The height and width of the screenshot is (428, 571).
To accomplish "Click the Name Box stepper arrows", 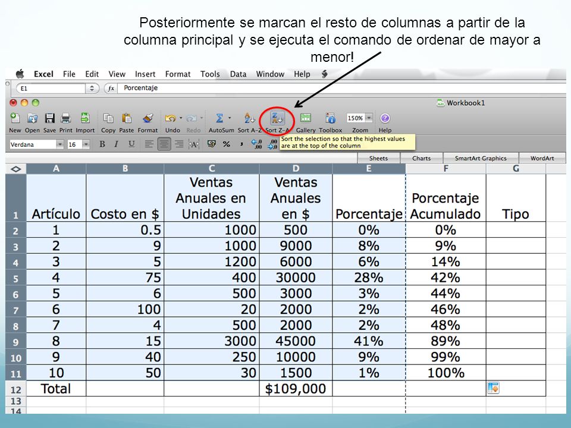I will pyautogui.click(x=92, y=88).
